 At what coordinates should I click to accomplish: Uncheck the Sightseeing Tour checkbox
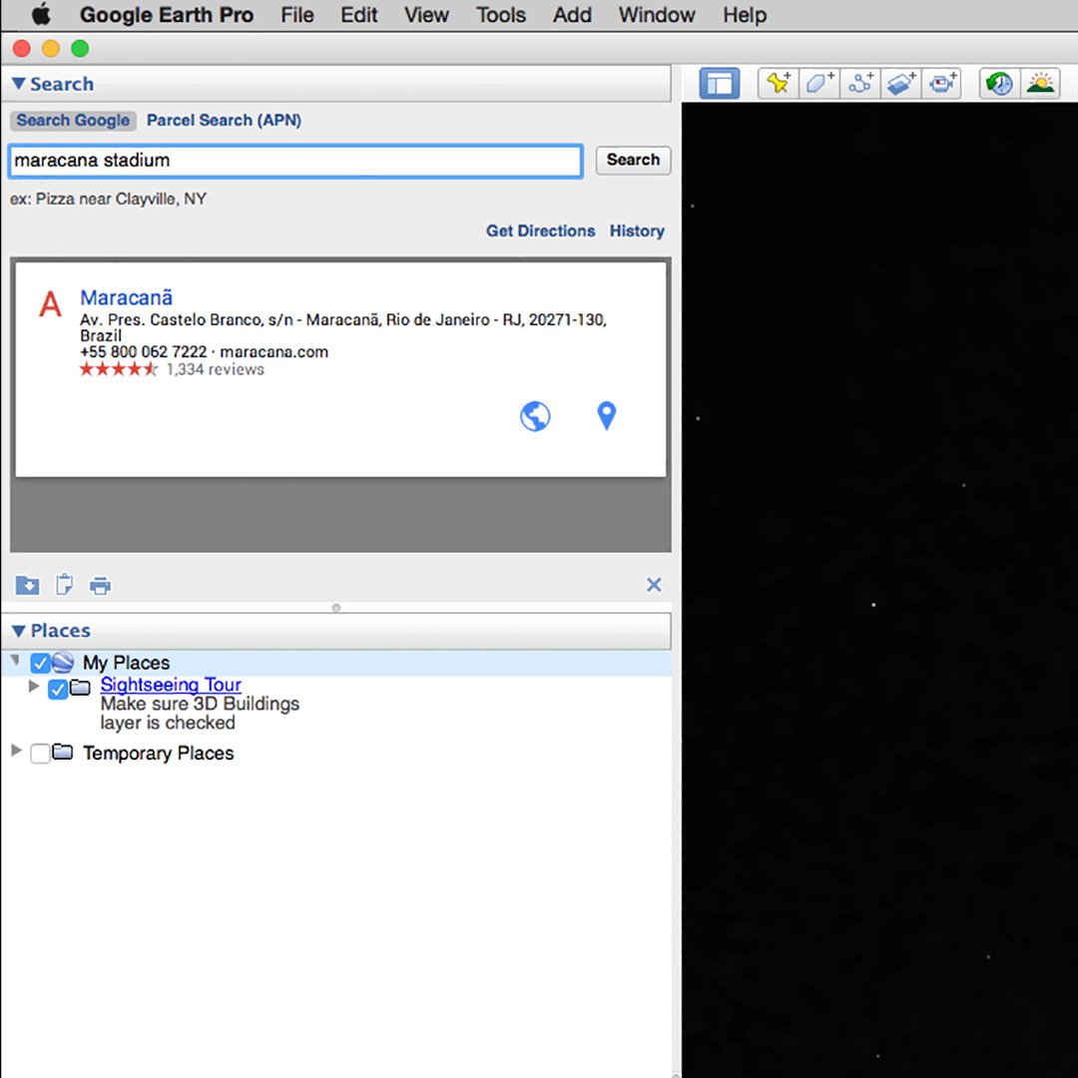(58, 689)
